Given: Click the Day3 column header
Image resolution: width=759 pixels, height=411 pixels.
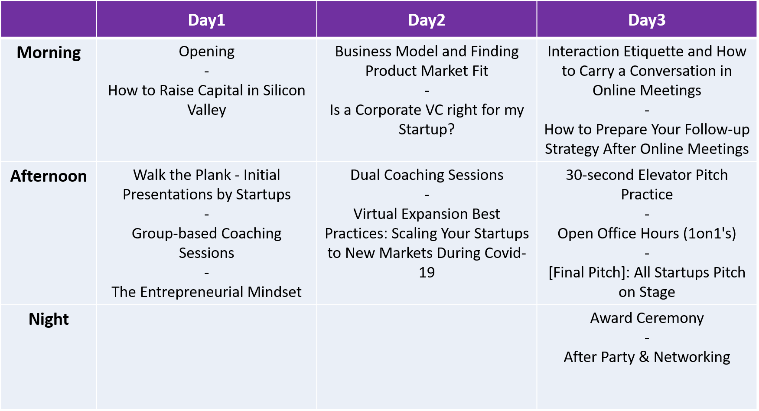Looking at the screenshot, I should point(647,20).
